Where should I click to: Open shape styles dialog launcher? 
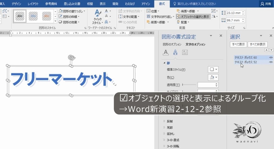(x=85, y=28)
